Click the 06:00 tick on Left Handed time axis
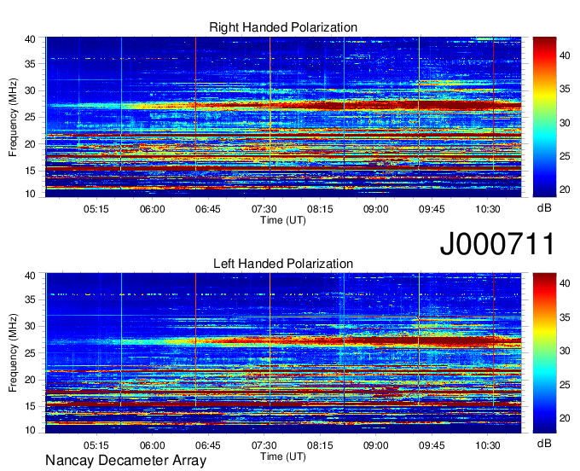This screenshot has height=471, width=580. coord(152,445)
